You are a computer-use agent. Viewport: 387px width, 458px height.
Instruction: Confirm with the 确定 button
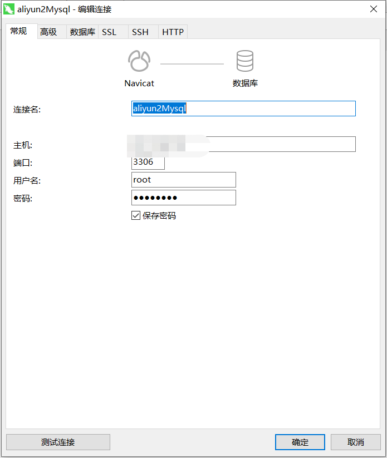pos(300,442)
